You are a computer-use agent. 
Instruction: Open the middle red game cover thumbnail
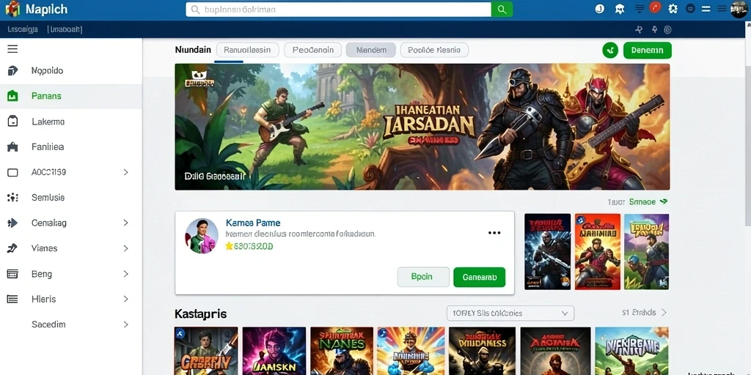coord(597,252)
